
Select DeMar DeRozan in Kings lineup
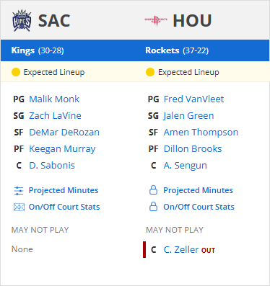pyautogui.click(x=64, y=133)
